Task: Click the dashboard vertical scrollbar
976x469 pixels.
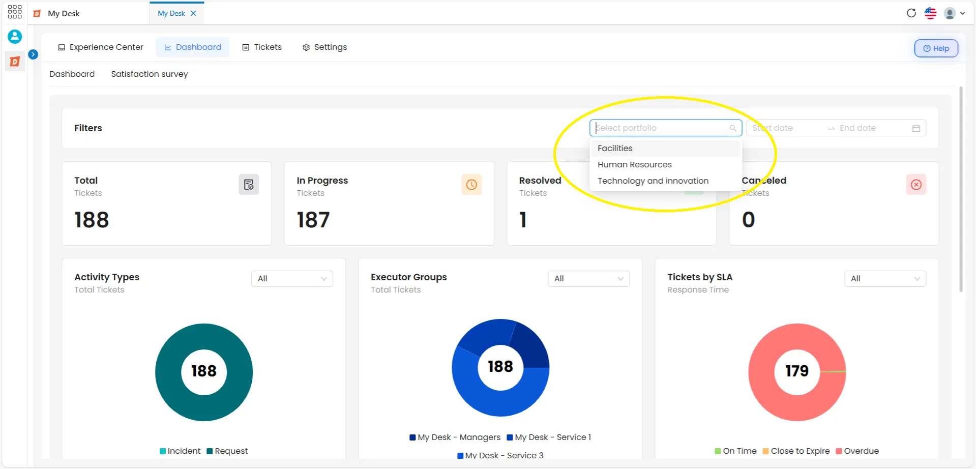Action: [x=961, y=189]
